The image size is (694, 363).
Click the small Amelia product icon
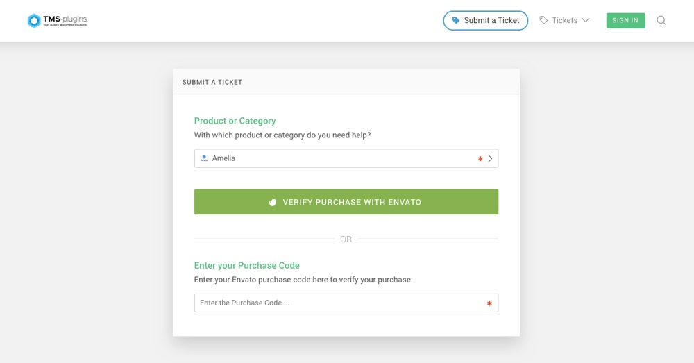204,158
